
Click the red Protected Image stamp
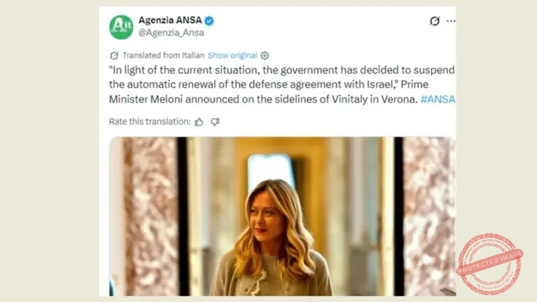click(489, 264)
